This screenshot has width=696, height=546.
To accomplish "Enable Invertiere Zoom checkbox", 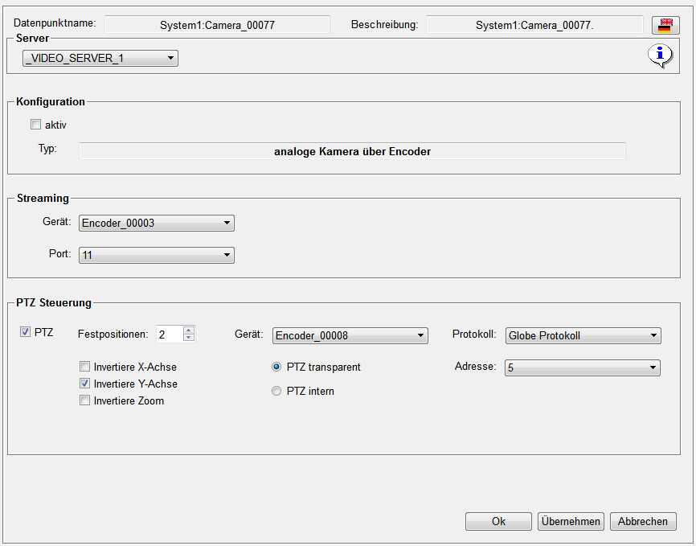I will (84, 400).
